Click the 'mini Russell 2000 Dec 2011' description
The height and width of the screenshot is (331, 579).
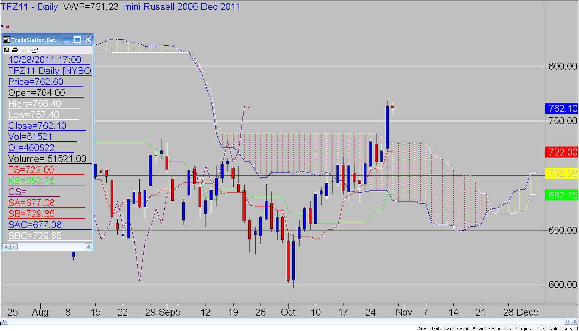(182, 7)
